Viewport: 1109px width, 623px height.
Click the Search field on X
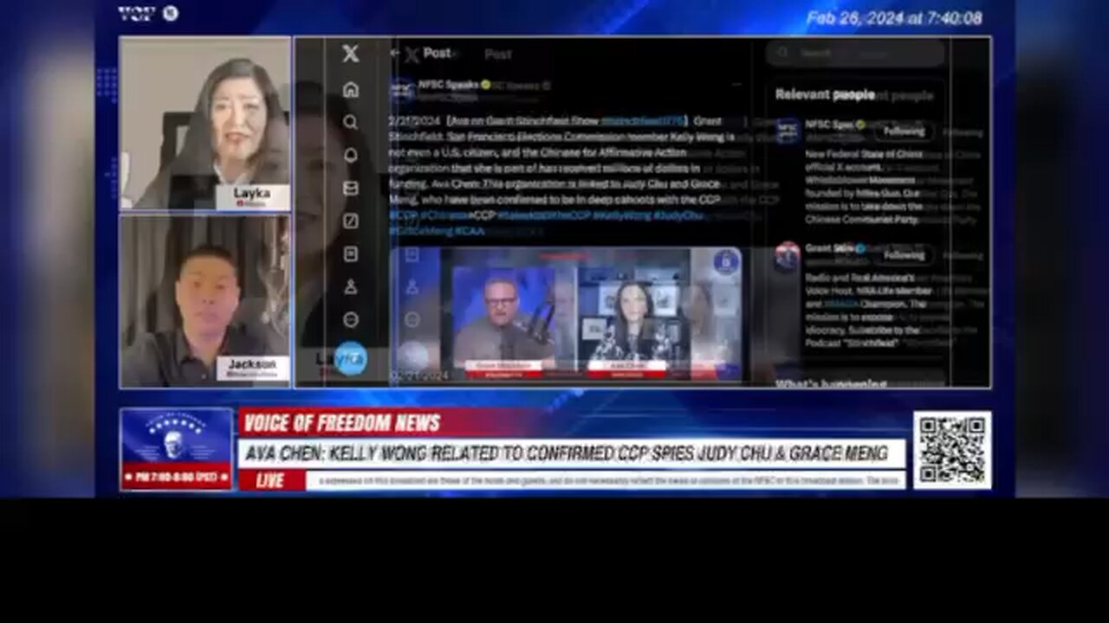pos(855,53)
